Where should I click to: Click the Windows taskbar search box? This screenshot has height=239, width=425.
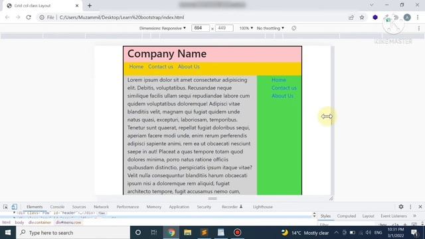[x=73, y=232]
